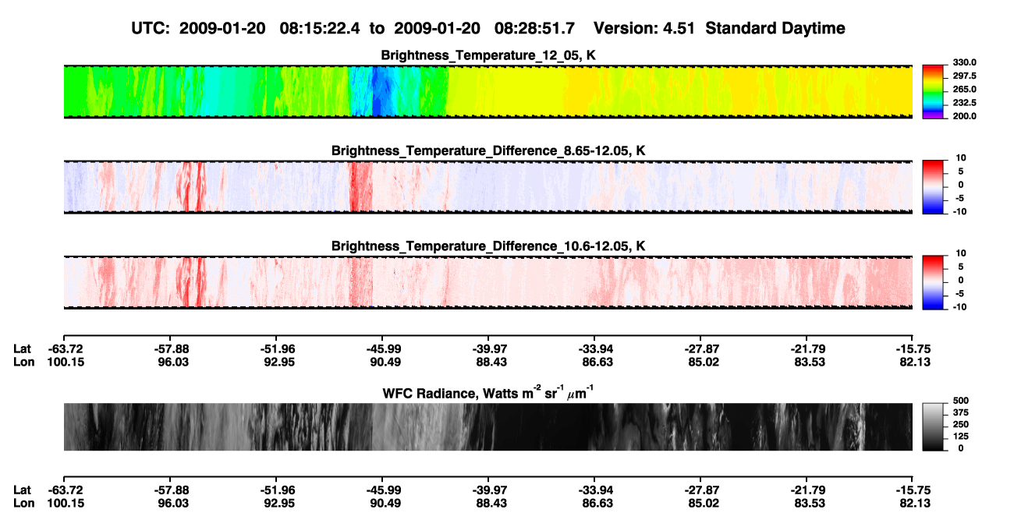Click the 200.0 colorbar minimum label
Viewport: 1014px width, 520px height.
[964, 115]
